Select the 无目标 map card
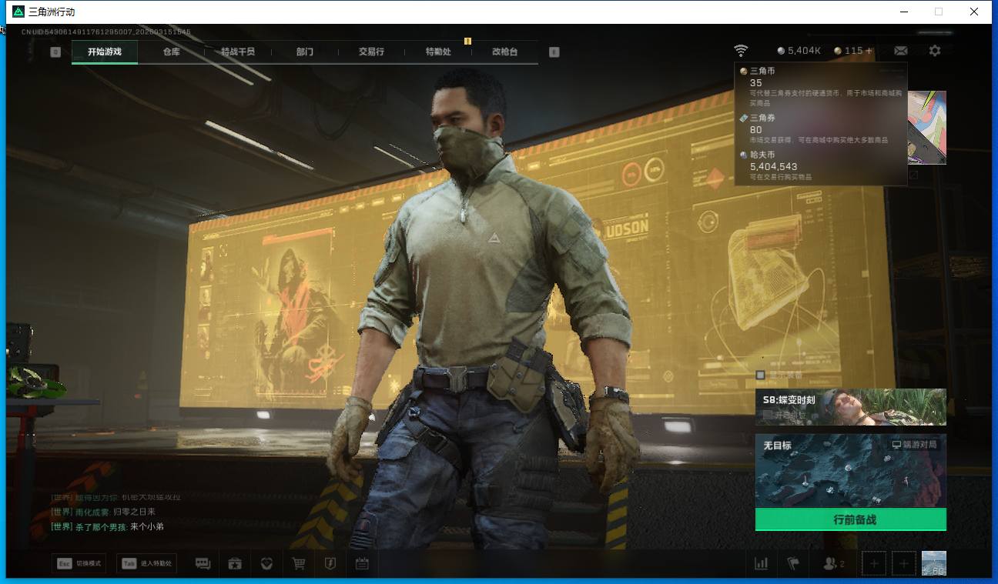Screen dimensions: 998x584 [x=850, y=470]
